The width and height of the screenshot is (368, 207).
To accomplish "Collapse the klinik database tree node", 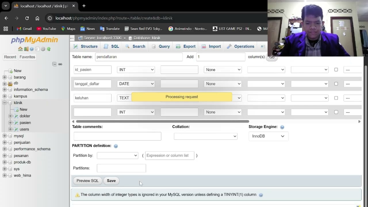I will point(5,103).
